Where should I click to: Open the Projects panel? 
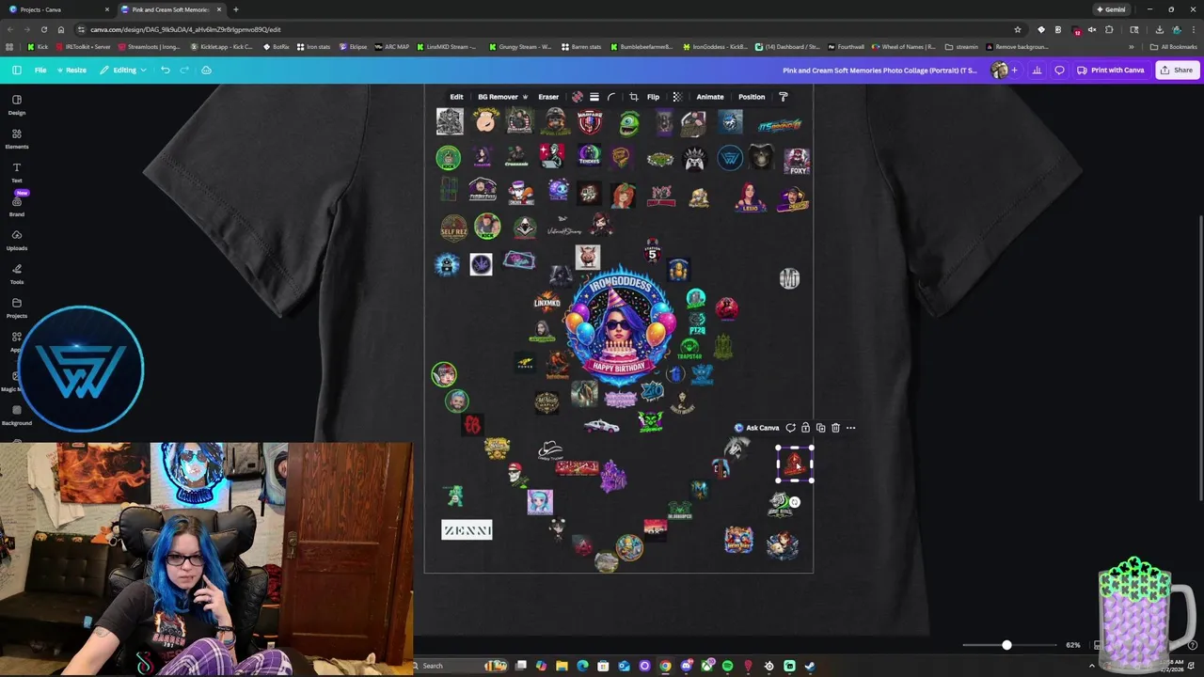[17, 307]
